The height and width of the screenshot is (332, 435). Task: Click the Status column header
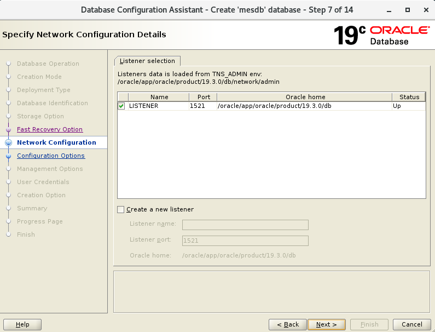[x=409, y=97]
